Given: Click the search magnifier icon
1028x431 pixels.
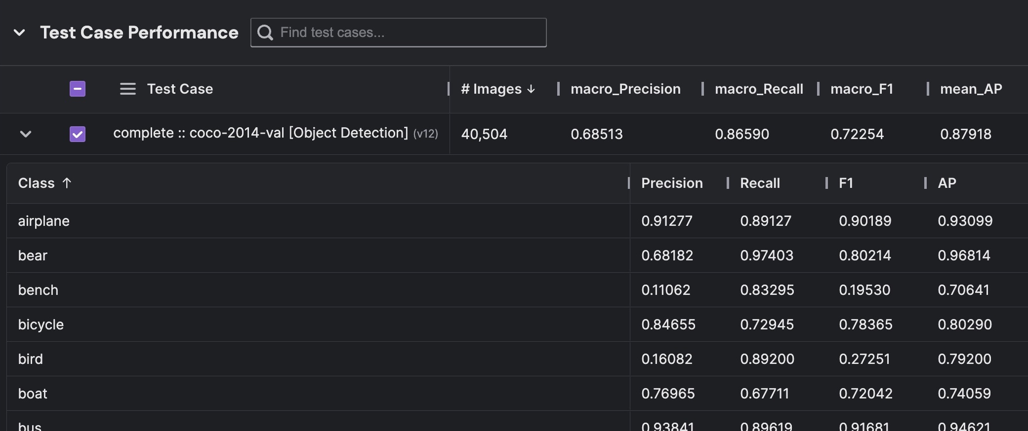Looking at the screenshot, I should click(x=265, y=33).
